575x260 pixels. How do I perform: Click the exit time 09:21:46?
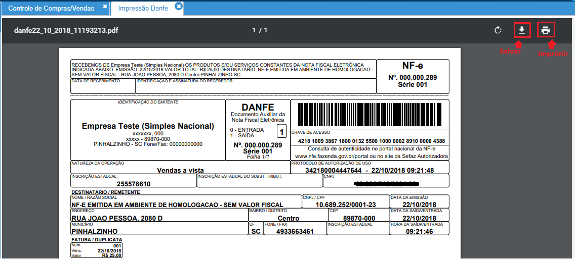[x=420, y=232]
